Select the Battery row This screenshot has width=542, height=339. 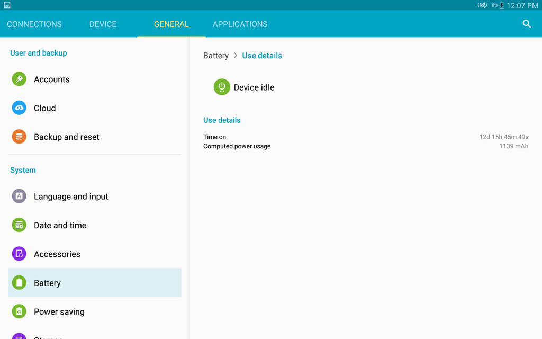pos(95,283)
